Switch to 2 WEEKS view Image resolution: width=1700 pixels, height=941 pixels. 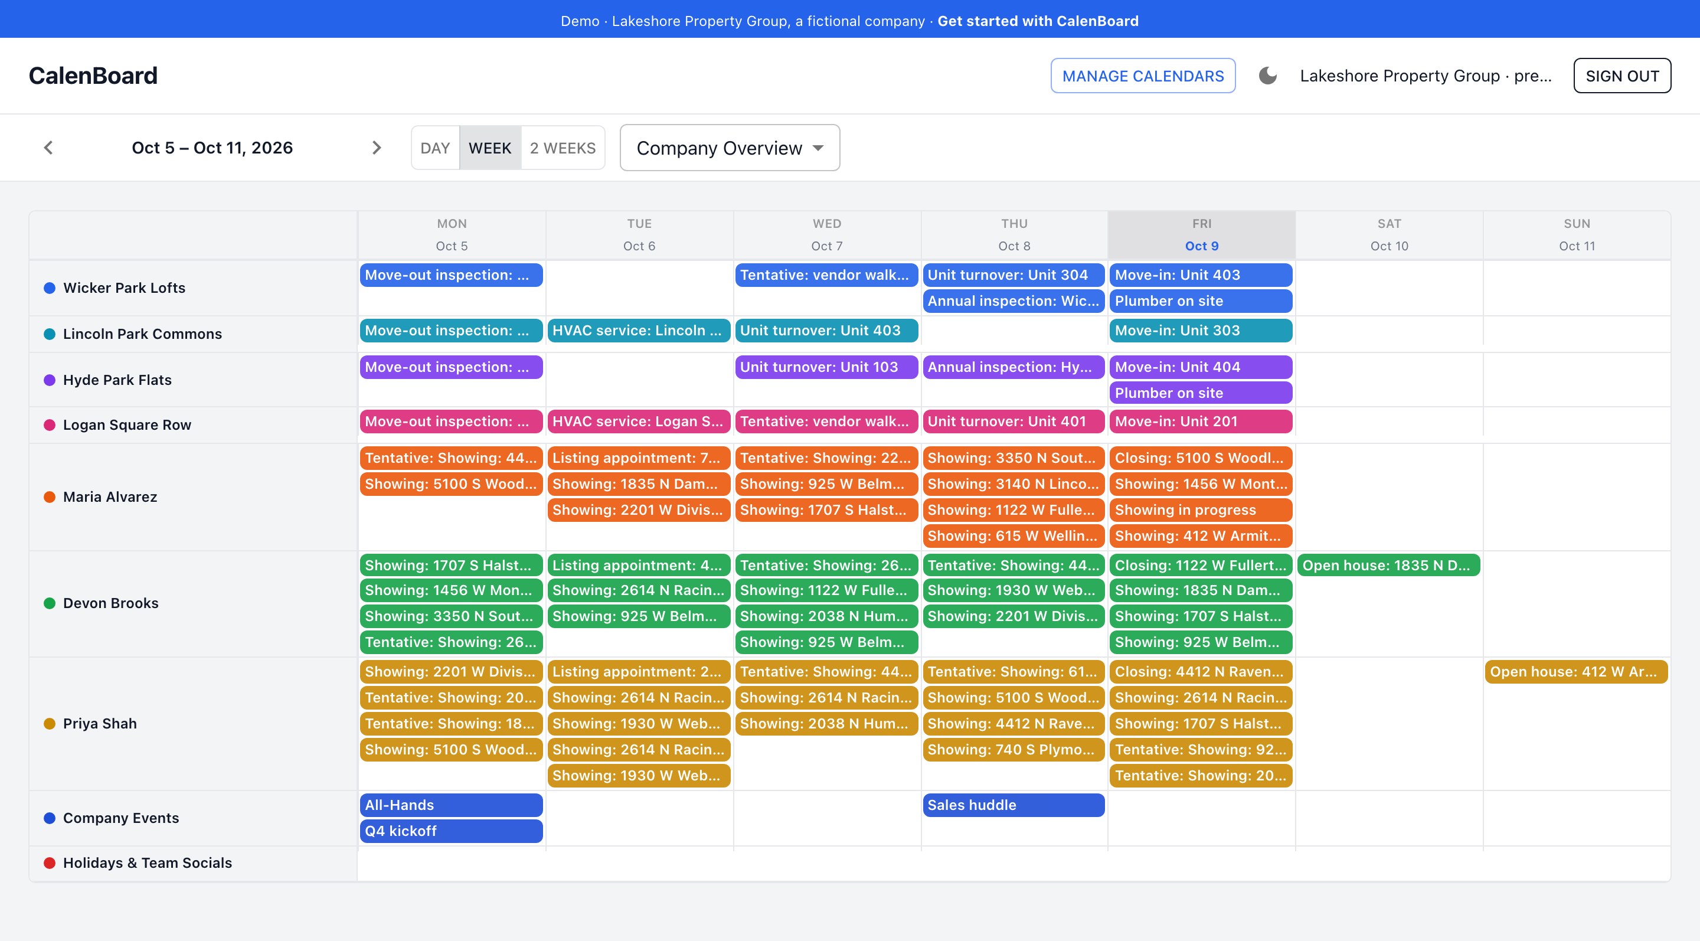point(563,148)
